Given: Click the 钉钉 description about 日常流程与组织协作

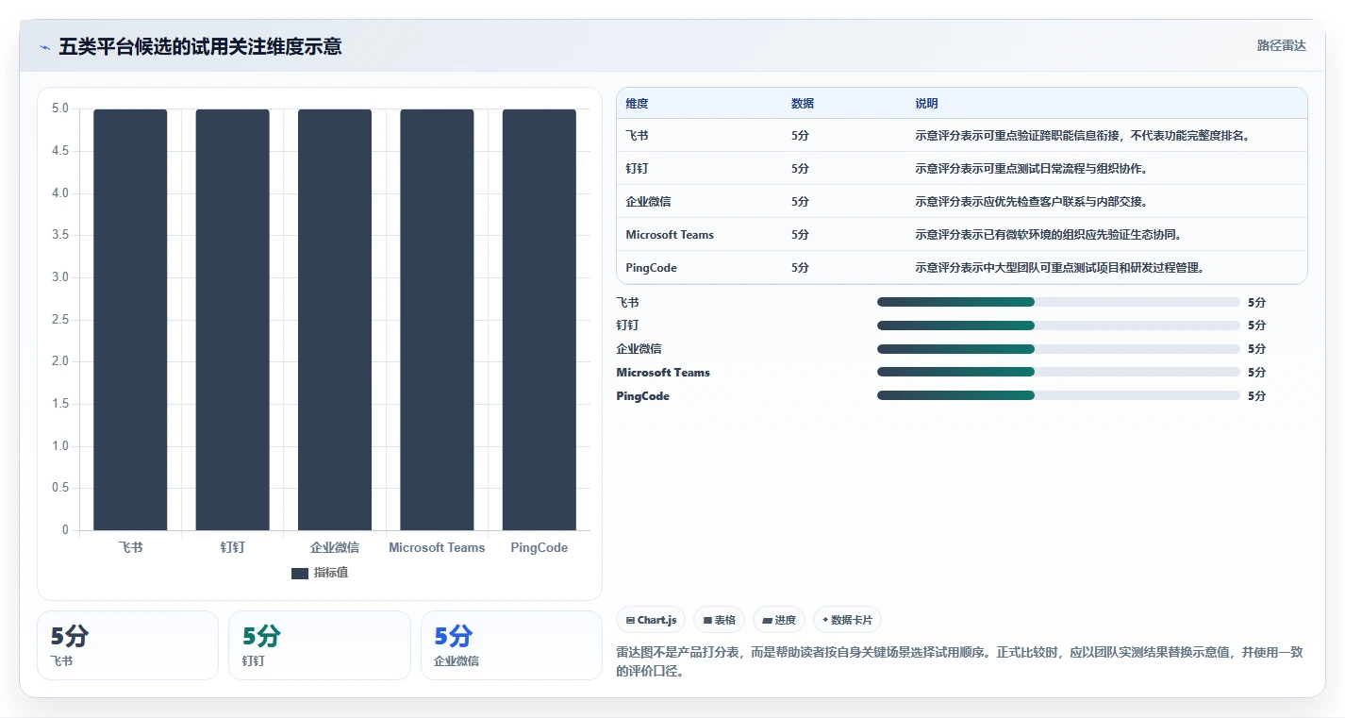Looking at the screenshot, I should click(x=1031, y=169).
